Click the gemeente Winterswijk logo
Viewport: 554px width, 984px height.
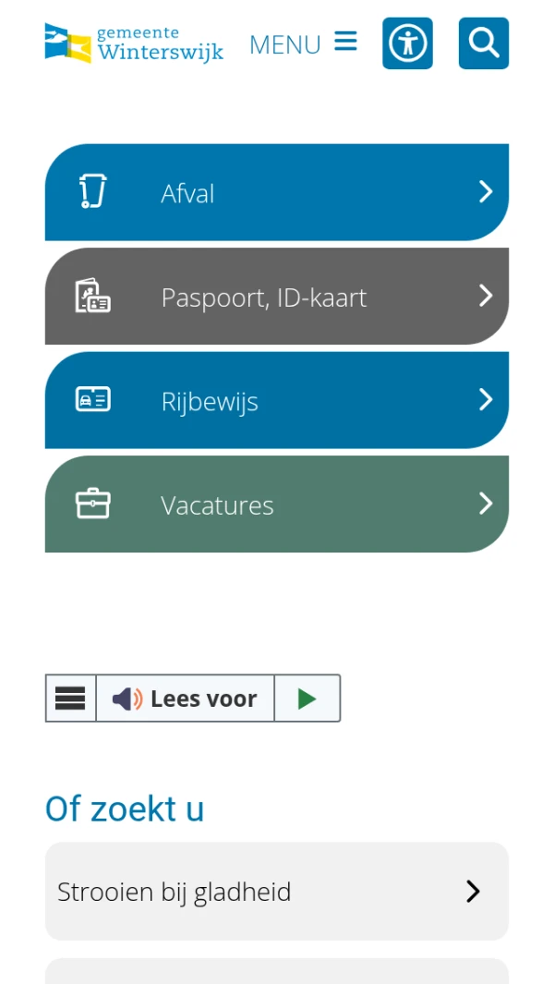tap(134, 43)
